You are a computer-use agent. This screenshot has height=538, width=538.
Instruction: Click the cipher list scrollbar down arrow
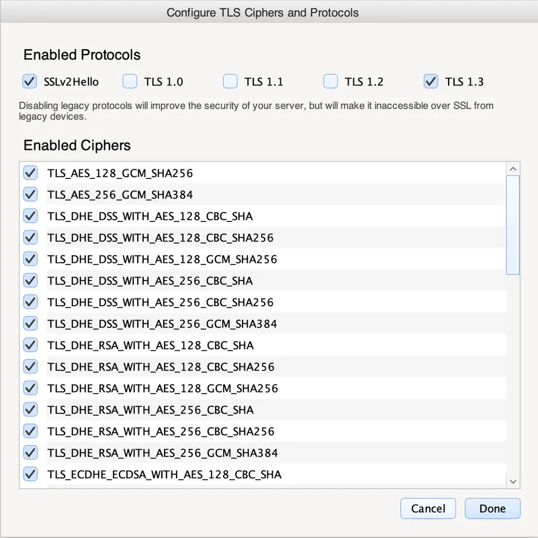[512, 482]
